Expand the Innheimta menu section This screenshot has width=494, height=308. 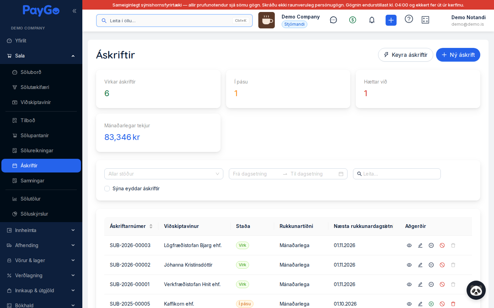(41, 230)
